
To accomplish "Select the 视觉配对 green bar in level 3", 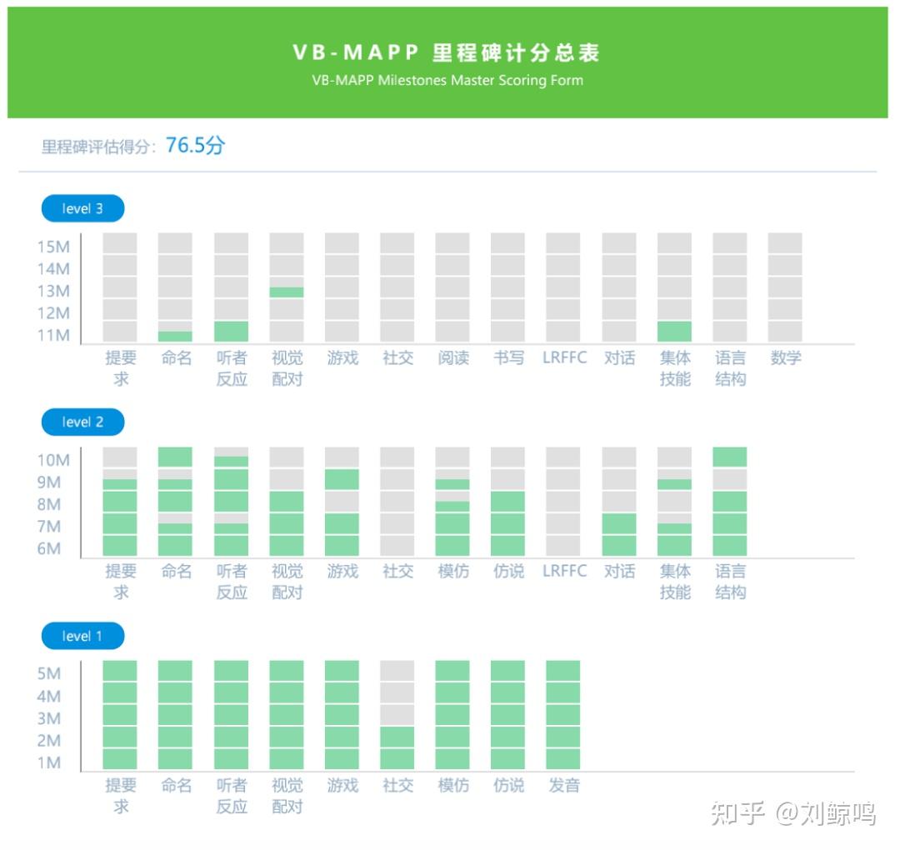I will coord(286,291).
